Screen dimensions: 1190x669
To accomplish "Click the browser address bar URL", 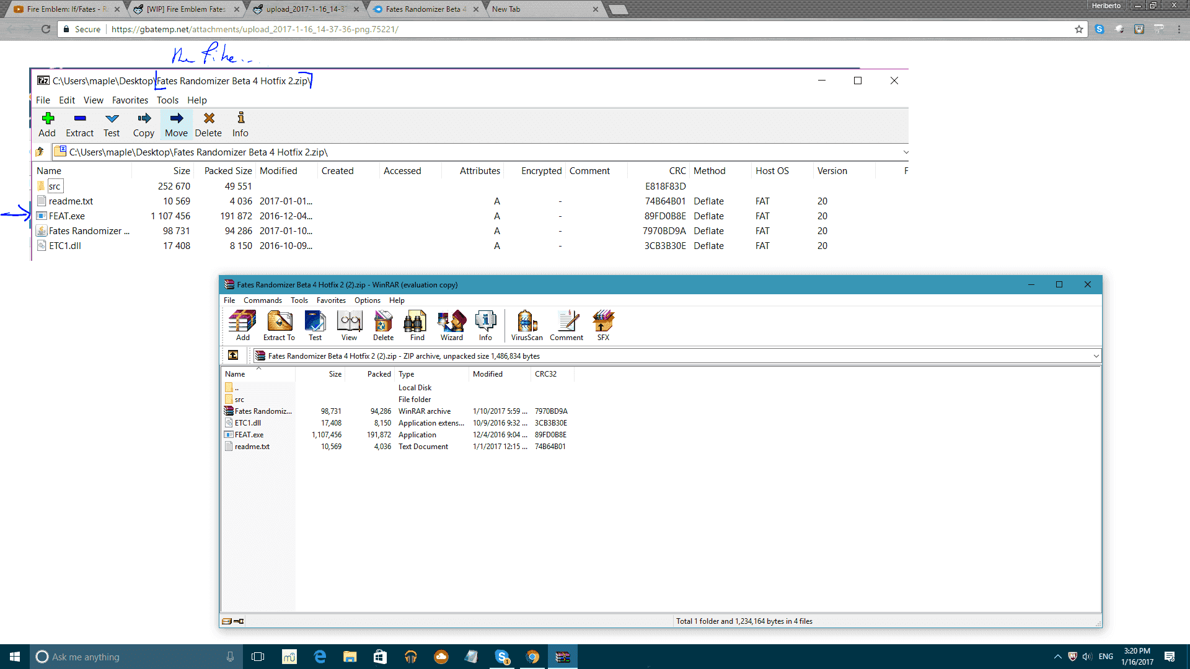I will tap(255, 29).
